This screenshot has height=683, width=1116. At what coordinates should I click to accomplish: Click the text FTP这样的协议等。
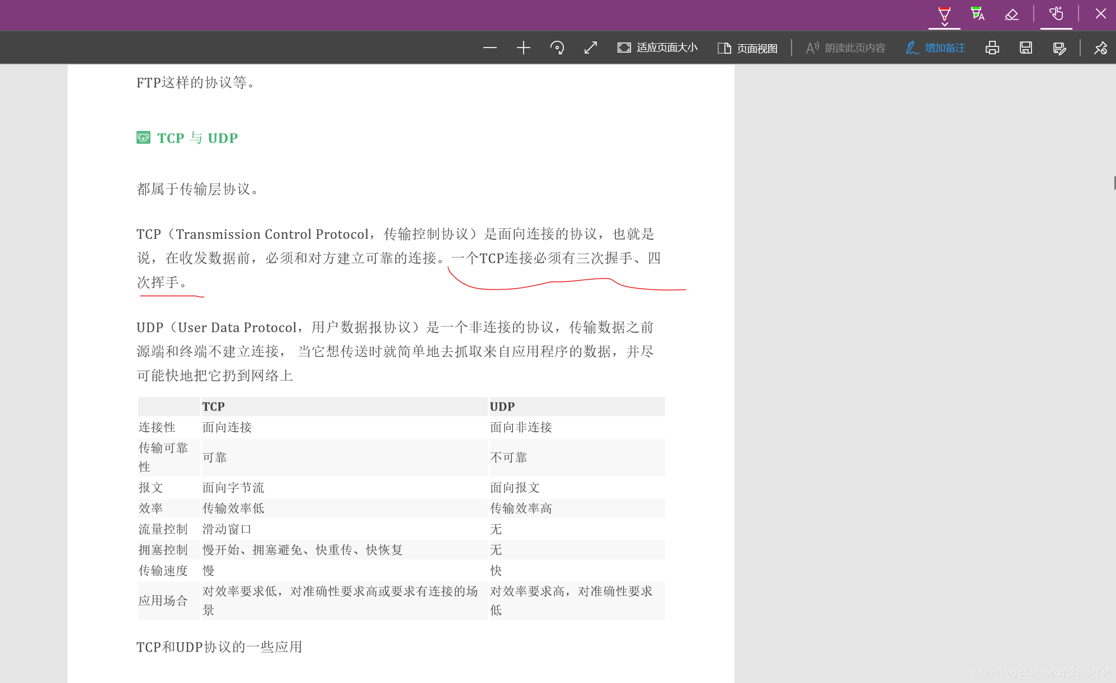197,83
